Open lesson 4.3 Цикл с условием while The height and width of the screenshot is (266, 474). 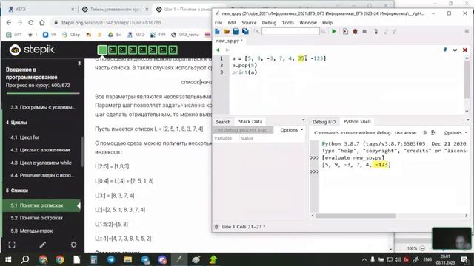coord(42,163)
